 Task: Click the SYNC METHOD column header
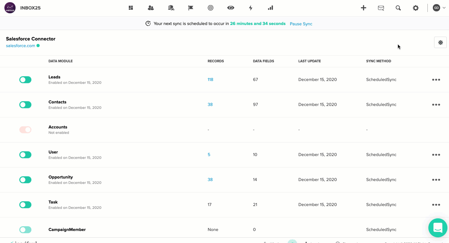click(x=379, y=61)
